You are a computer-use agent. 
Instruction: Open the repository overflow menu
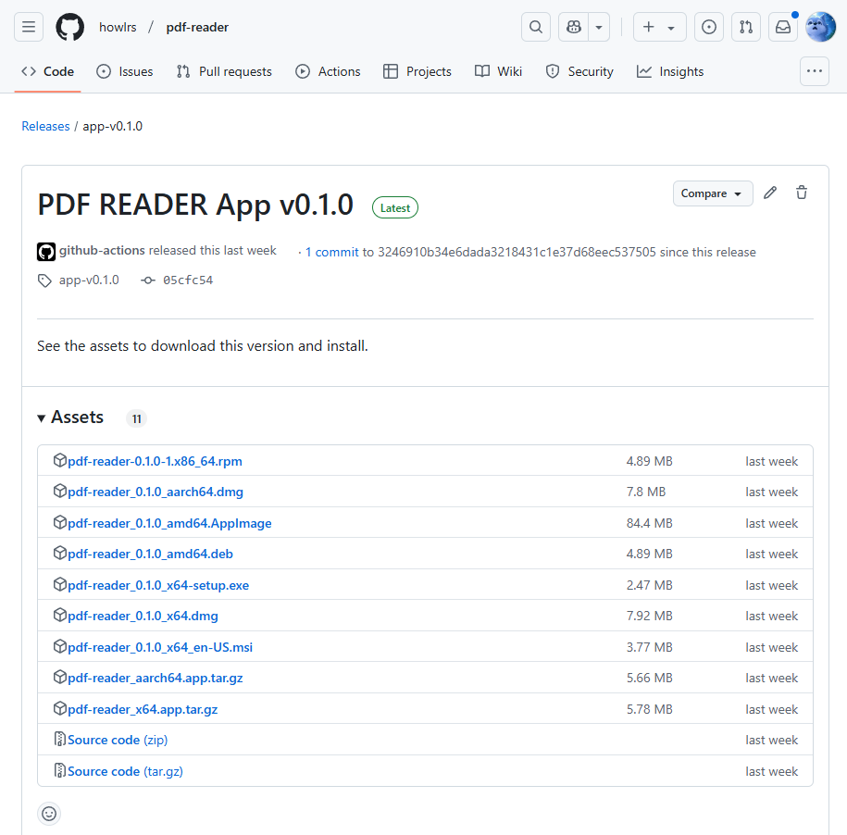tap(814, 70)
